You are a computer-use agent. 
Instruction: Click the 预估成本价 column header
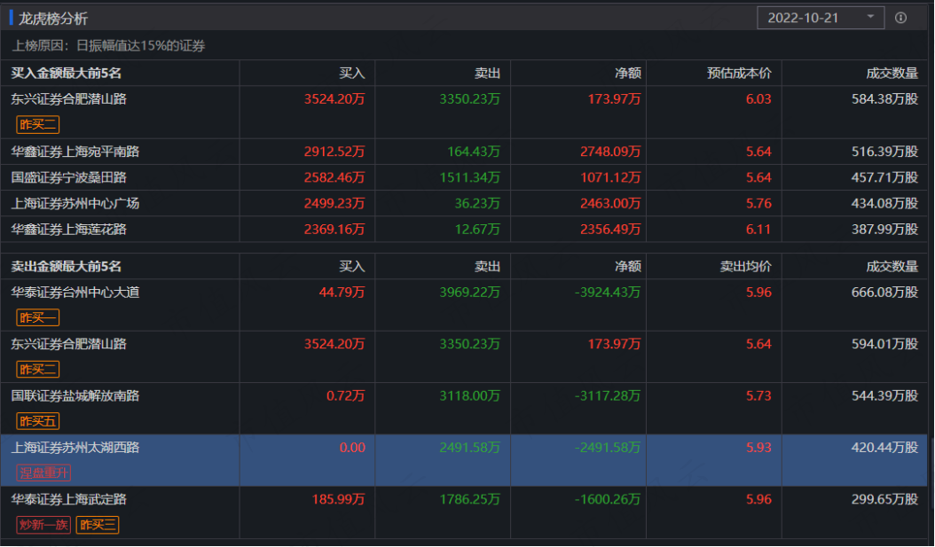[739, 74]
